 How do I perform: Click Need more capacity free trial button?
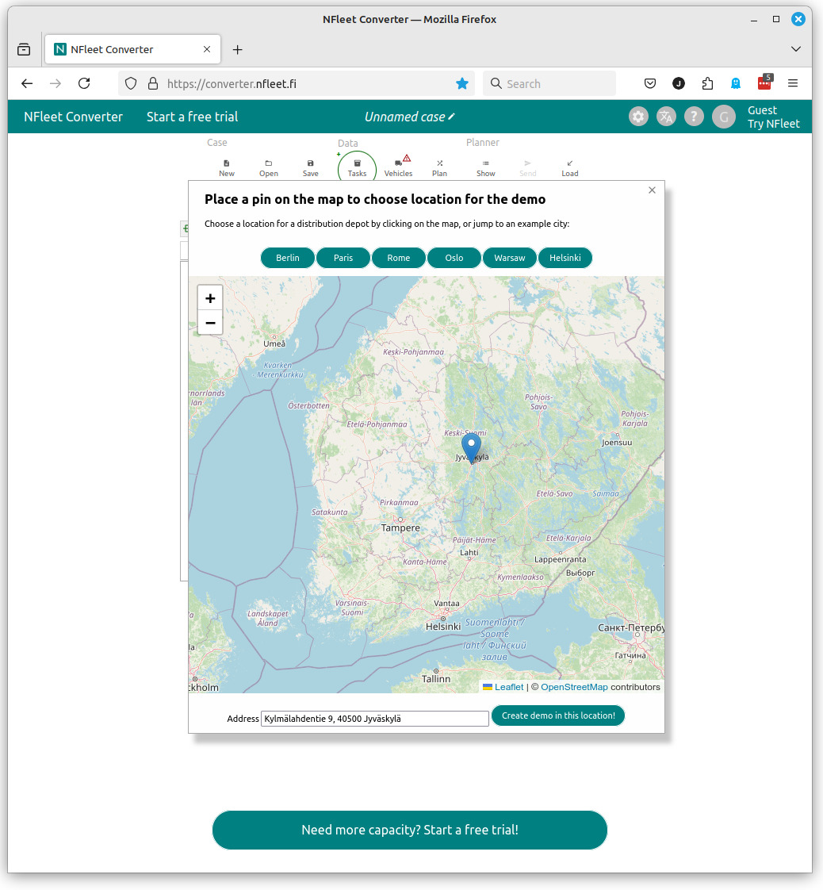pyautogui.click(x=409, y=830)
